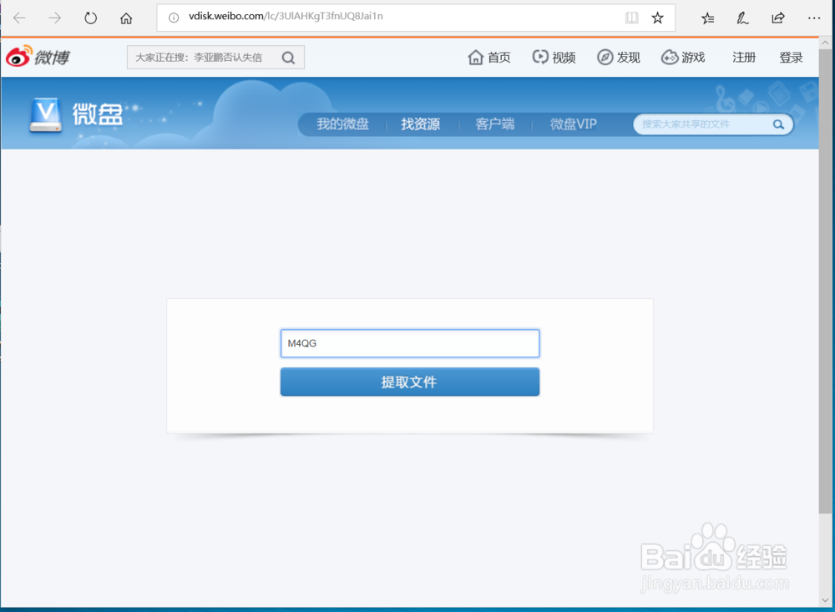Click inside the M4QG extraction code field
Viewport: 835px width, 612px height.
(409, 343)
